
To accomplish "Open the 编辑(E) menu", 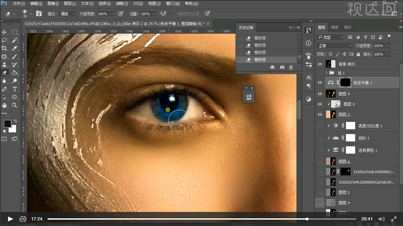I will 36,4.
